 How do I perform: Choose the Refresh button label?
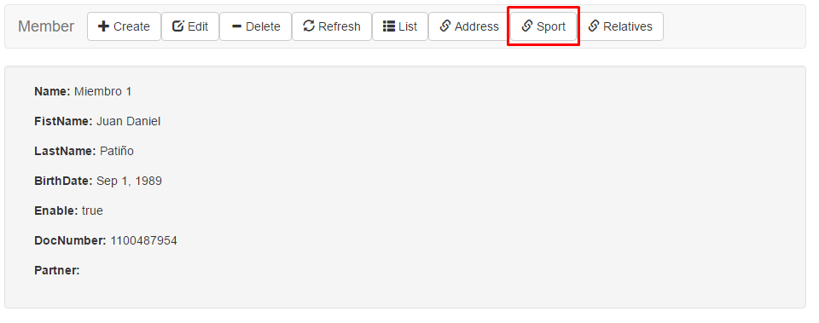(340, 26)
